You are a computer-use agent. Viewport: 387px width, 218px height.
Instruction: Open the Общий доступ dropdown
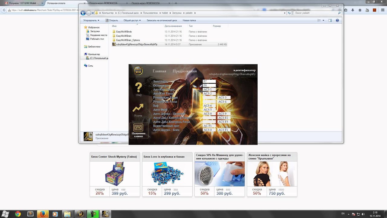point(132,20)
